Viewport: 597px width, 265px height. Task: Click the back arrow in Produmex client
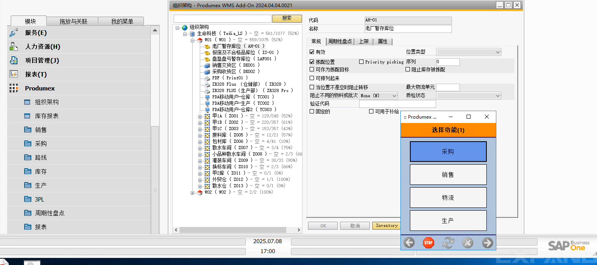point(409,243)
